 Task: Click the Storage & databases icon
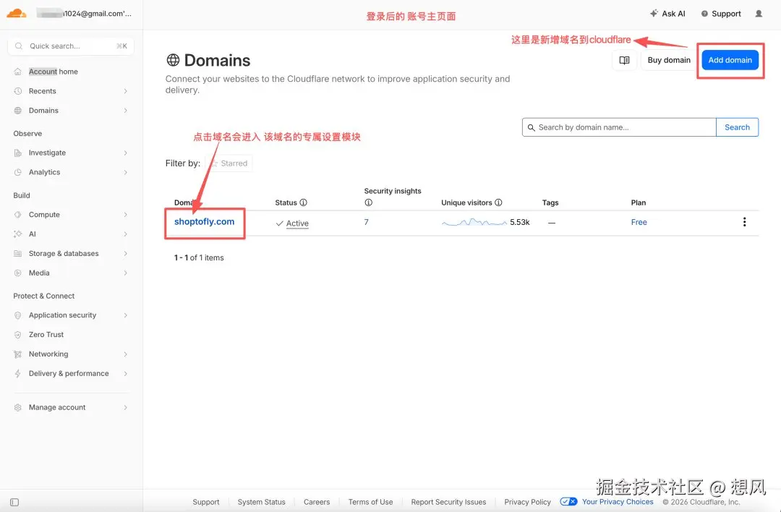(x=18, y=254)
